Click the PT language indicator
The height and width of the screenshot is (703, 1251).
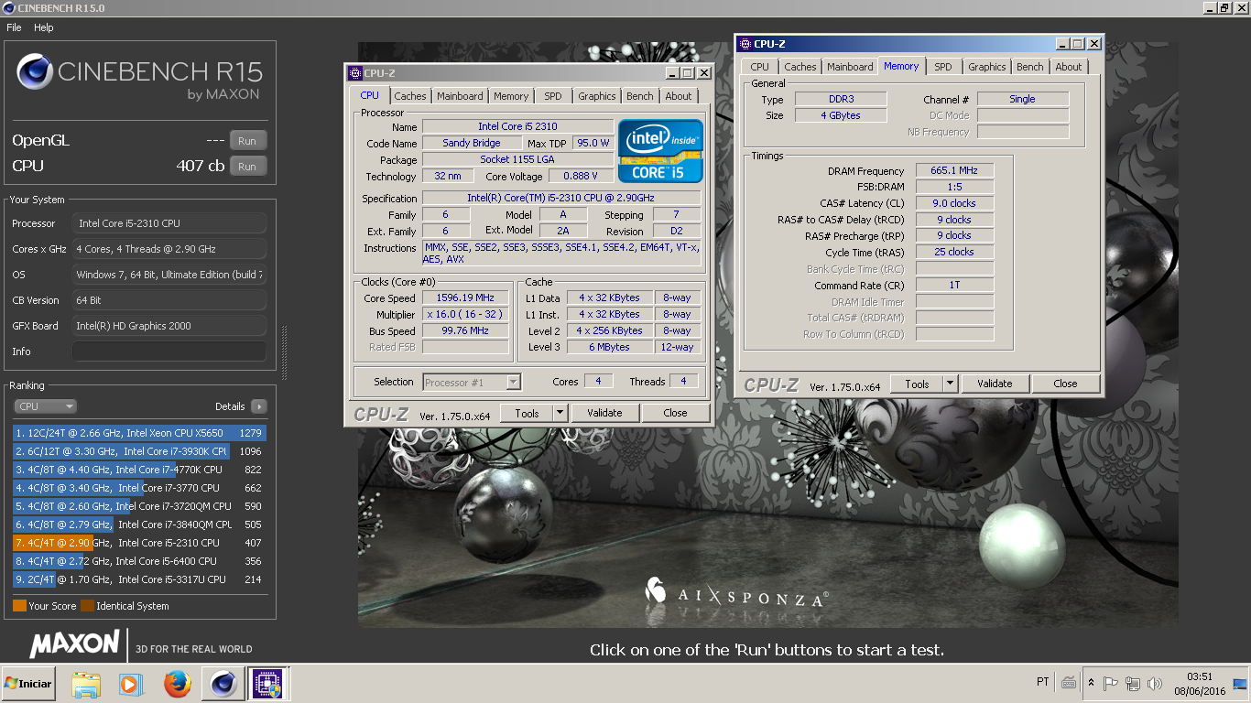tap(1042, 683)
